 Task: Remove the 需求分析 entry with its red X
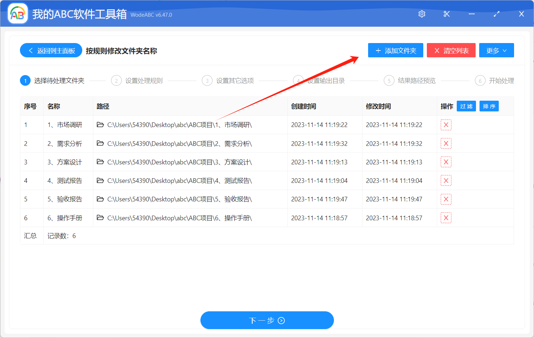tap(446, 143)
